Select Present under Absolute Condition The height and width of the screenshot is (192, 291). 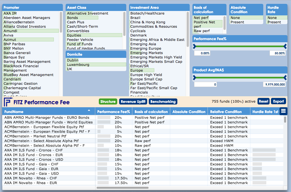coord(237,22)
